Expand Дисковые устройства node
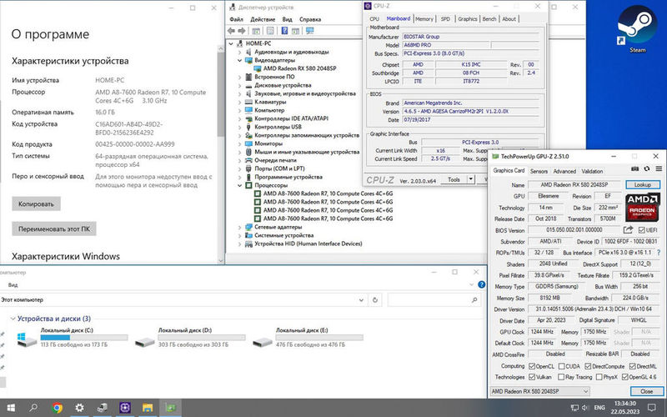The height and width of the screenshot is (417, 667). pos(239,85)
